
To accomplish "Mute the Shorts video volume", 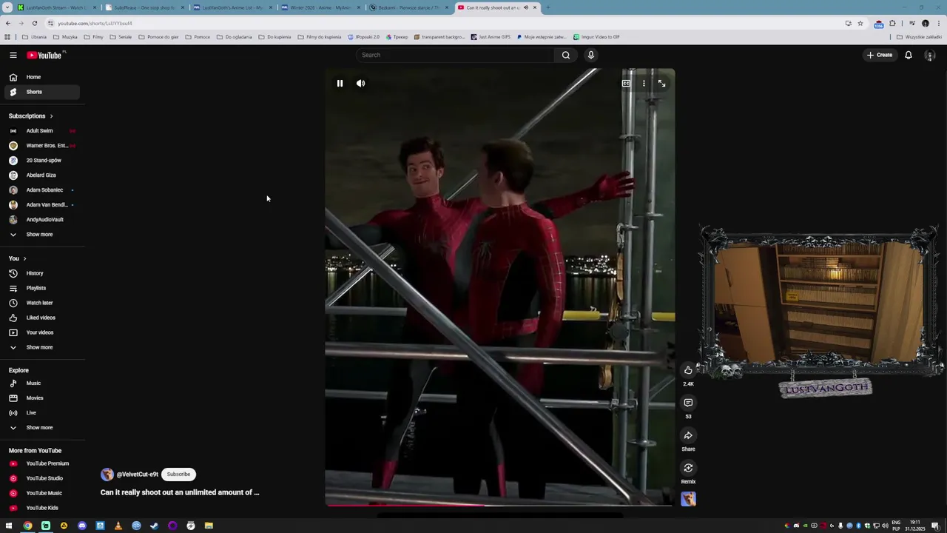I will 360,83.
